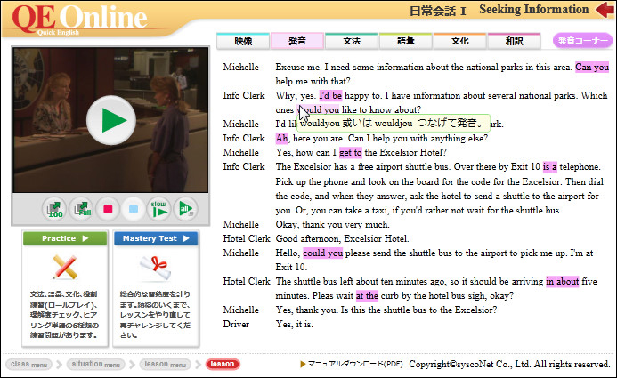Click the large green play button on video

point(111,120)
